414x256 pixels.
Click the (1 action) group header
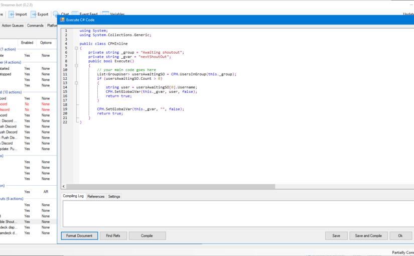pos(8,49)
